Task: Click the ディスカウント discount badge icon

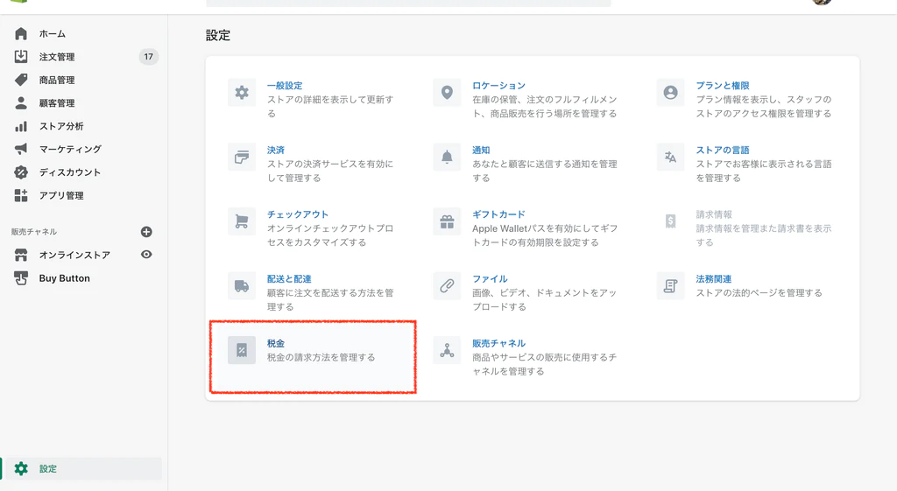Action: 21,172
